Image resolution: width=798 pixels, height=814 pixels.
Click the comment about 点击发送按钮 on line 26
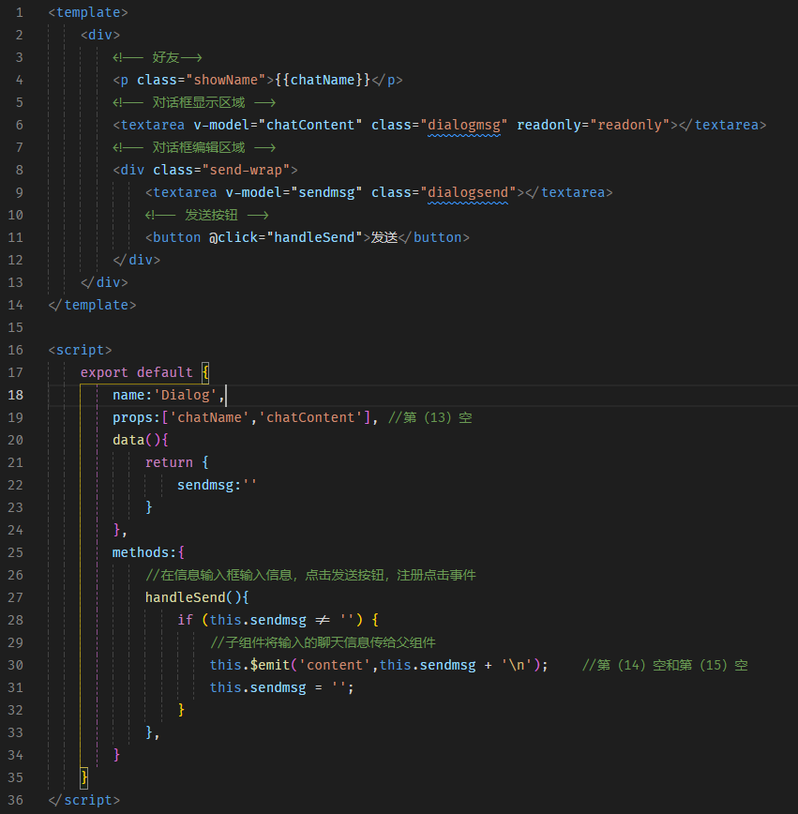310,575
